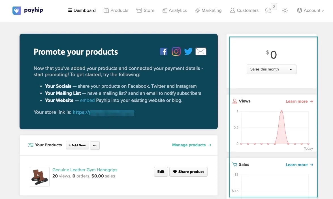The width and height of the screenshot is (333, 199).
Task: Click the Edit button for Leather Handgrips
Action: 161,172
